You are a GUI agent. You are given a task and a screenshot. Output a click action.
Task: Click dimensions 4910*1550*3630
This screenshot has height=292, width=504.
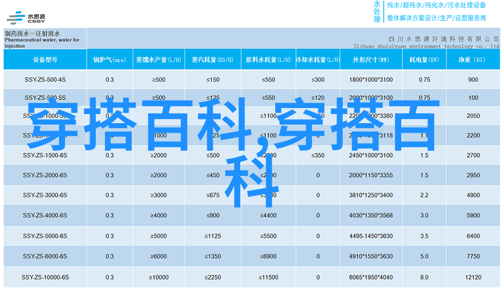click(371, 256)
